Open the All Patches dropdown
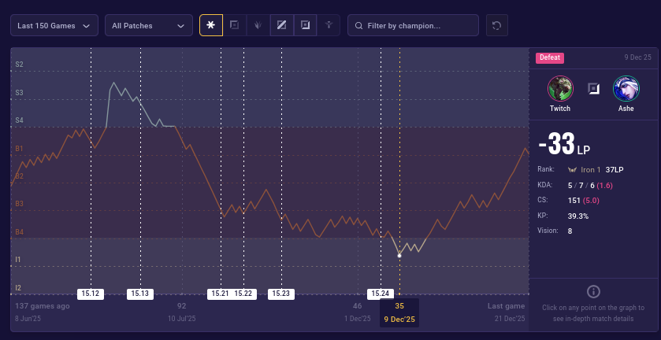661x340 pixels. coord(149,25)
